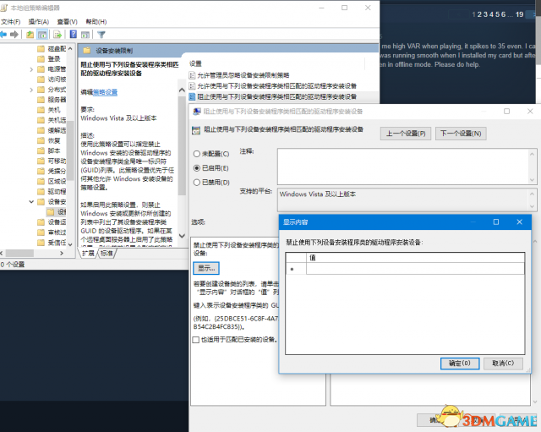Image resolution: width=541 pixels, height=432 pixels.
Task: Click the icon of the highlighted 阻止使用 policy row
Action: click(192, 96)
